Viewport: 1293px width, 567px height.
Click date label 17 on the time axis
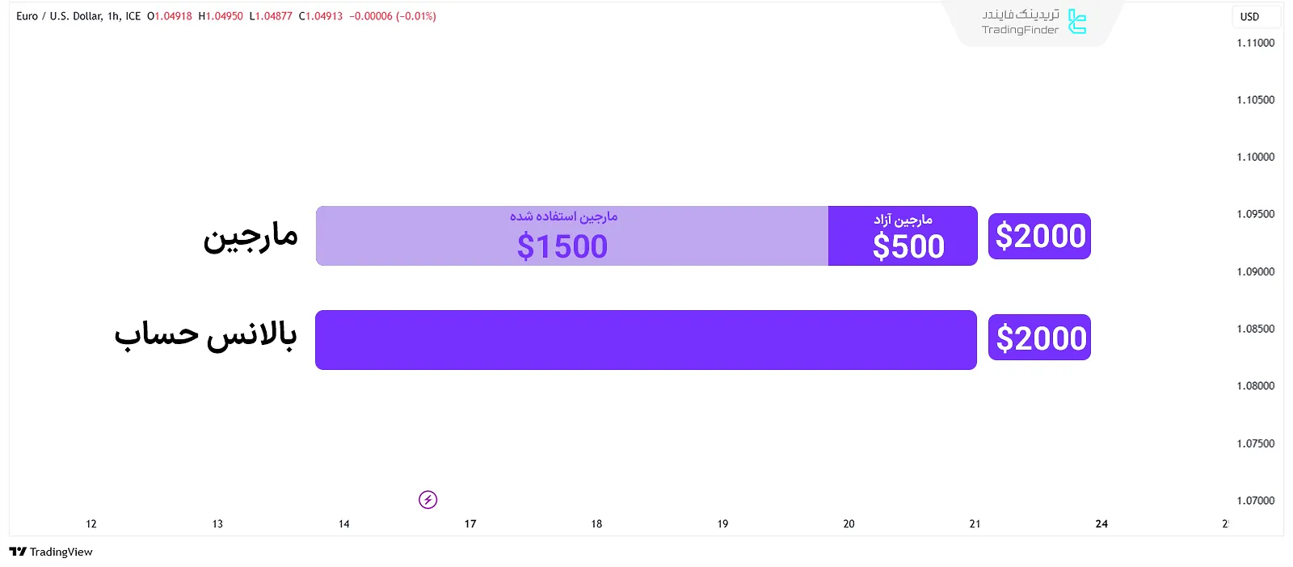pyautogui.click(x=470, y=524)
